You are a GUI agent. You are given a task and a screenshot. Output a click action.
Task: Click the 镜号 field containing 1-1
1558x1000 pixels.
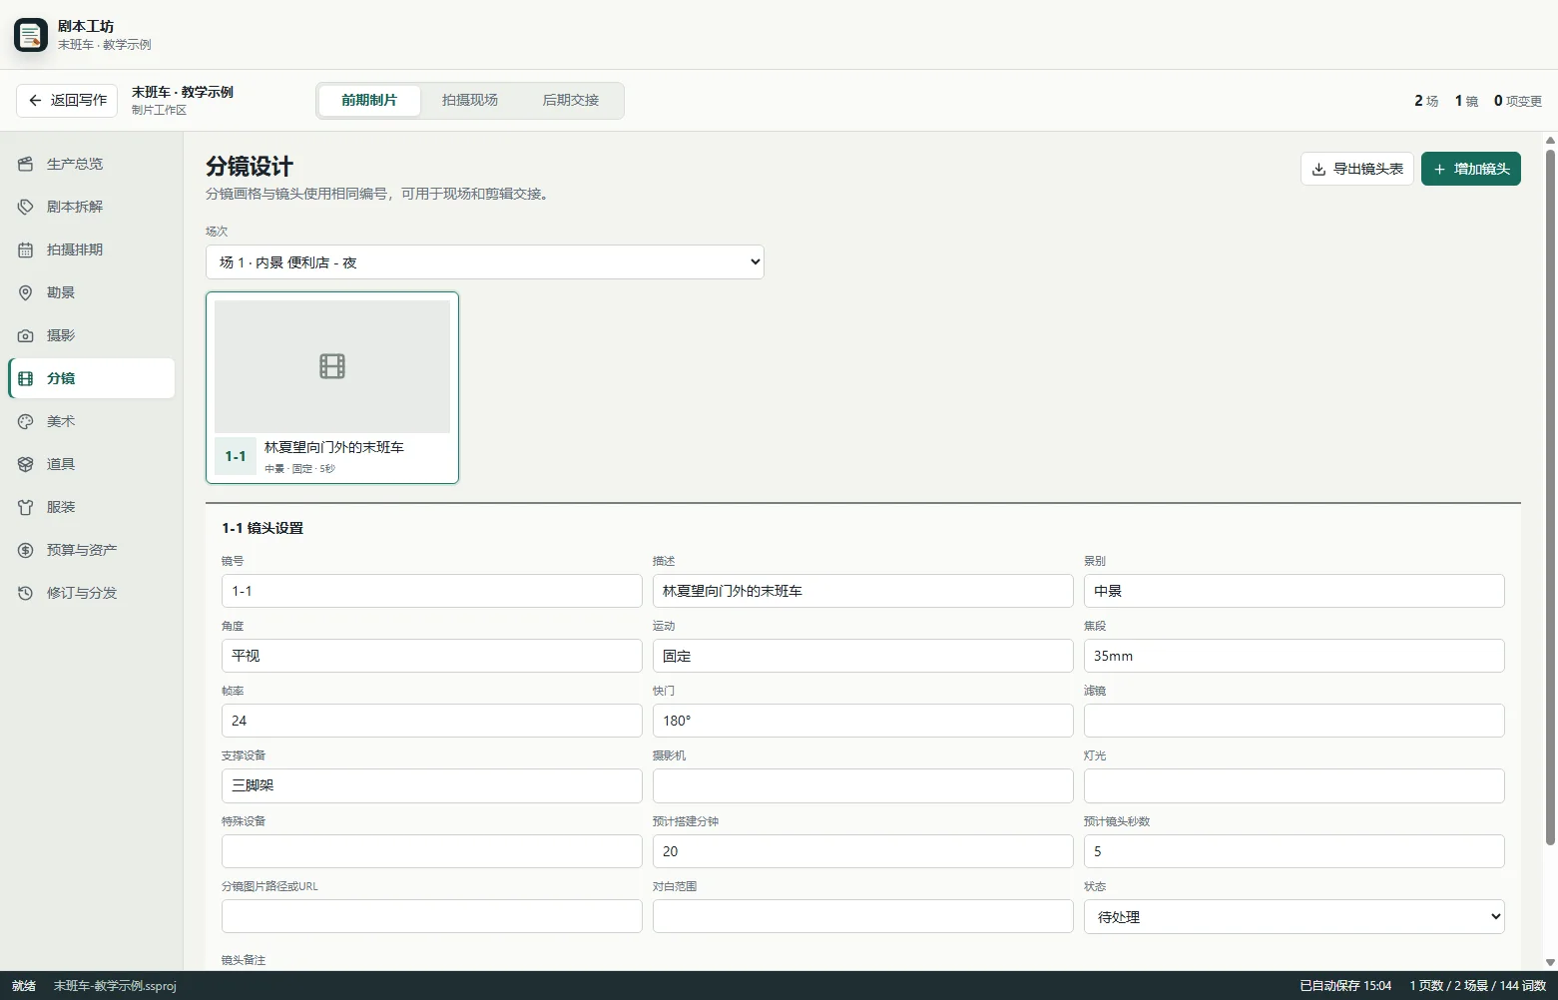432,591
